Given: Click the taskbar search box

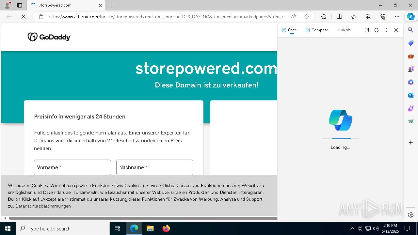Looking at the screenshot, I should (63, 228).
